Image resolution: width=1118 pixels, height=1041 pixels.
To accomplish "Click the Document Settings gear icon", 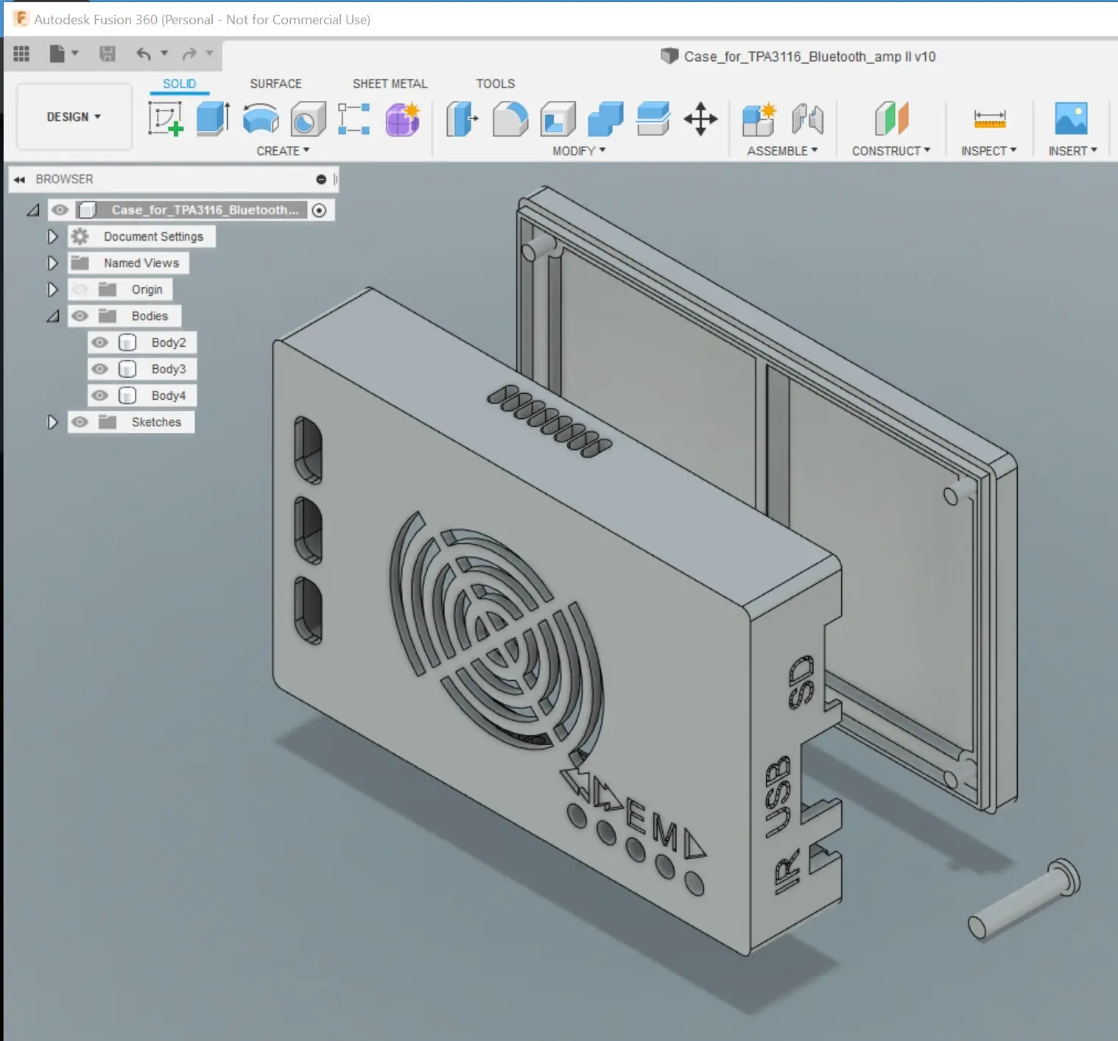I will pyautogui.click(x=80, y=236).
